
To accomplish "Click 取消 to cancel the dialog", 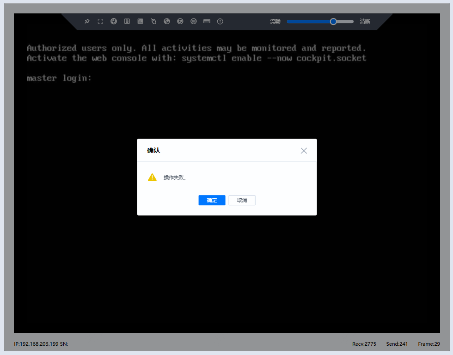I will coord(242,200).
